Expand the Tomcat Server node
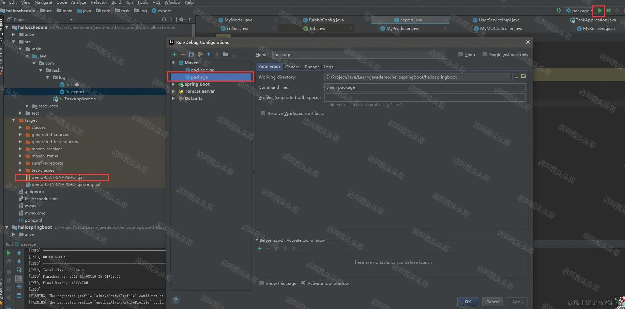Viewport: 625px width, 309px height. 173,91
